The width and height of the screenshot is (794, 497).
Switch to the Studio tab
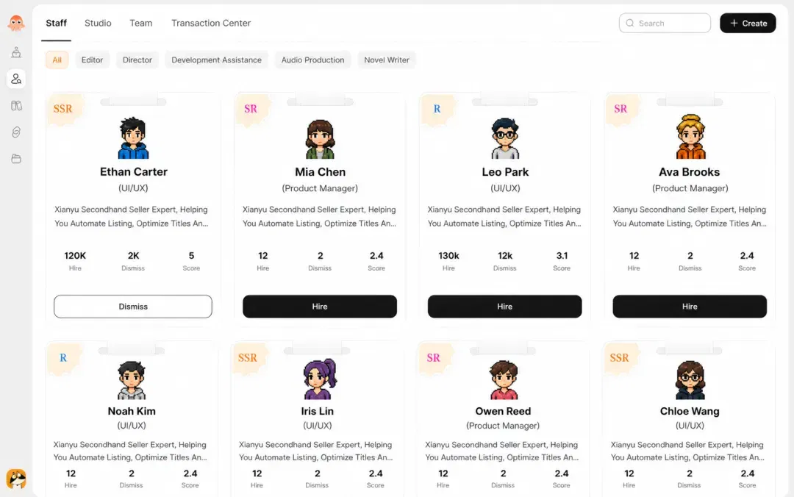98,23
